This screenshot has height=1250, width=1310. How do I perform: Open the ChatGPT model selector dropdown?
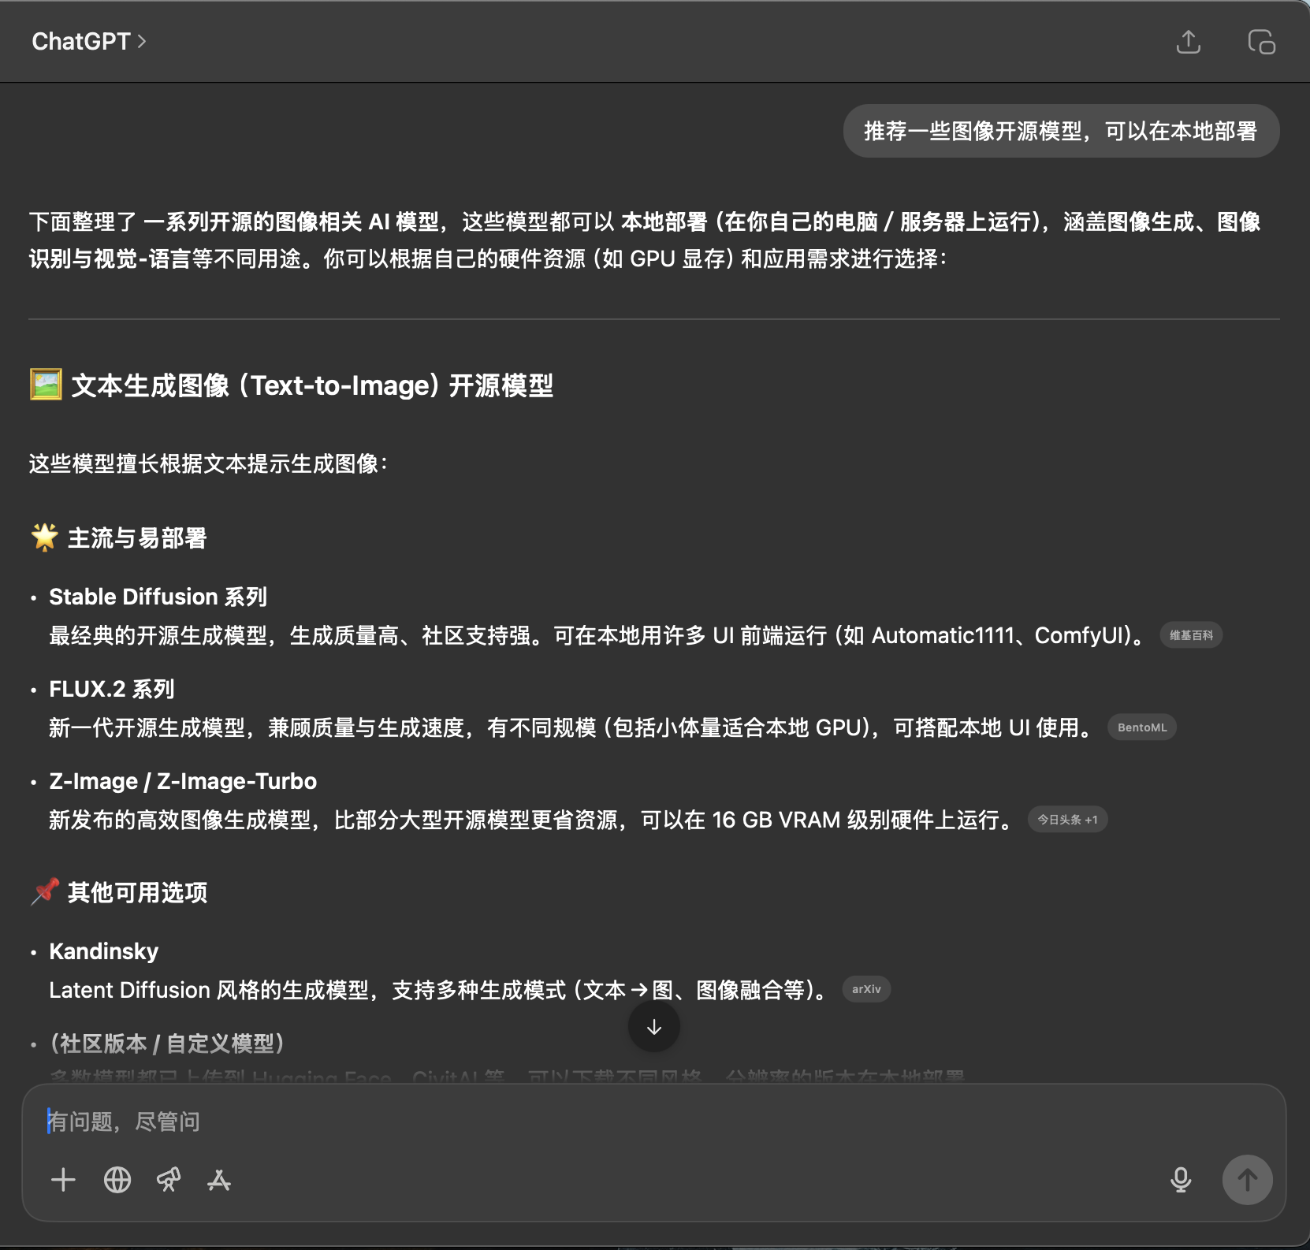point(88,41)
